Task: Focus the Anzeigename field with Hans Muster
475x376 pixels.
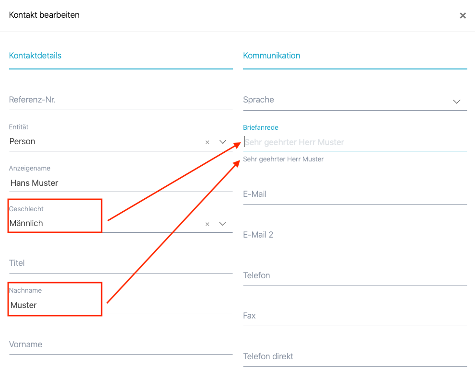Action: (x=120, y=183)
